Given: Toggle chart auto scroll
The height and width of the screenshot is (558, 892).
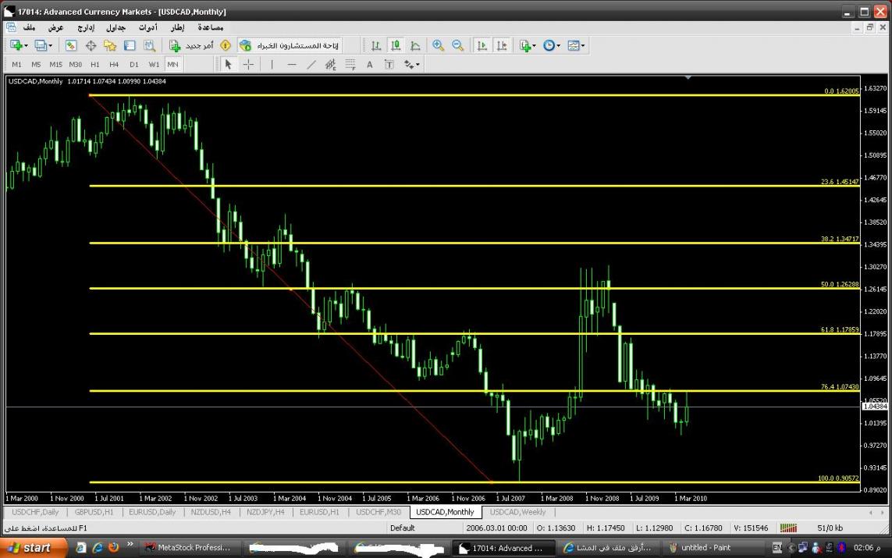Looking at the screenshot, I should pyautogui.click(x=482, y=46).
